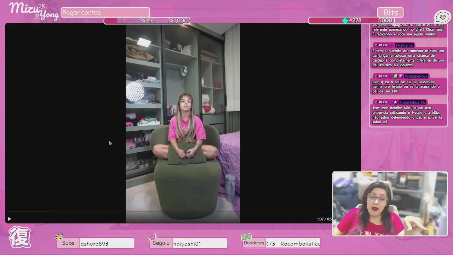Click the star badge beside AlisonSalazarSly
The height and width of the screenshot is (255, 453).
point(395,102)
